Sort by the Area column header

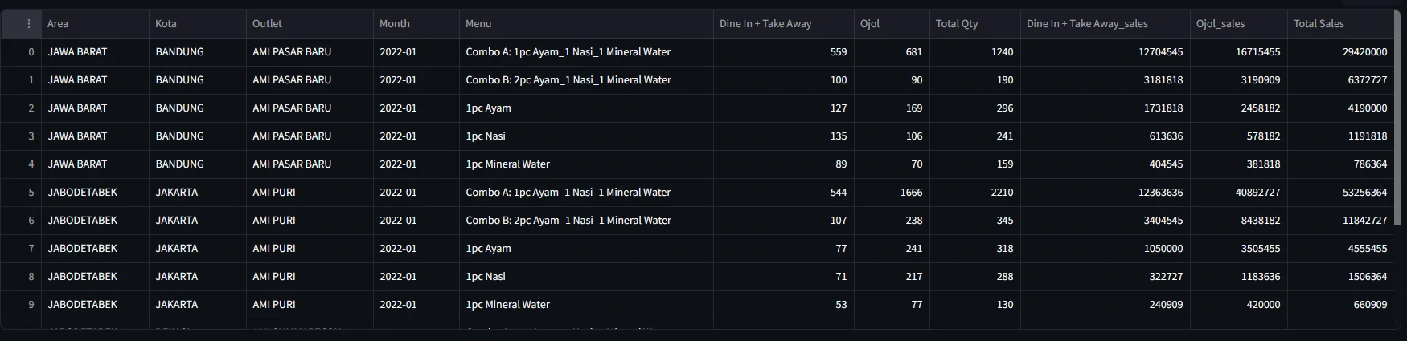[x=58, y=24]
